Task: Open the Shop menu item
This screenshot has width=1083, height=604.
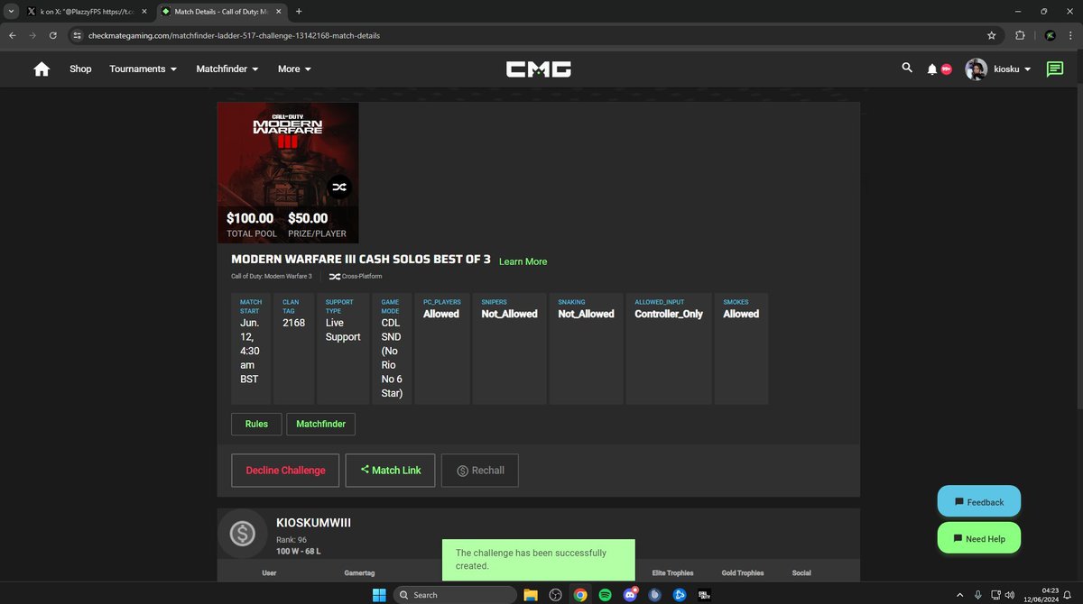Action: coord(80,69)
